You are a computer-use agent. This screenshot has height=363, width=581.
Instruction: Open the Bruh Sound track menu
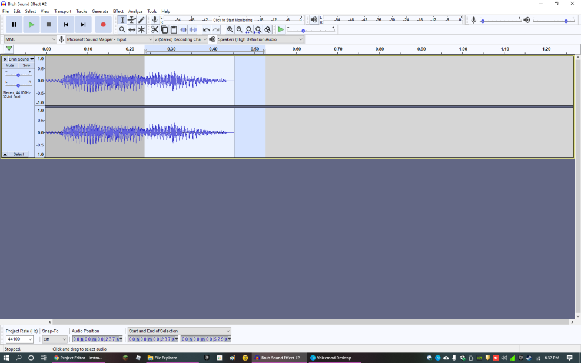(x=22, y=59)
